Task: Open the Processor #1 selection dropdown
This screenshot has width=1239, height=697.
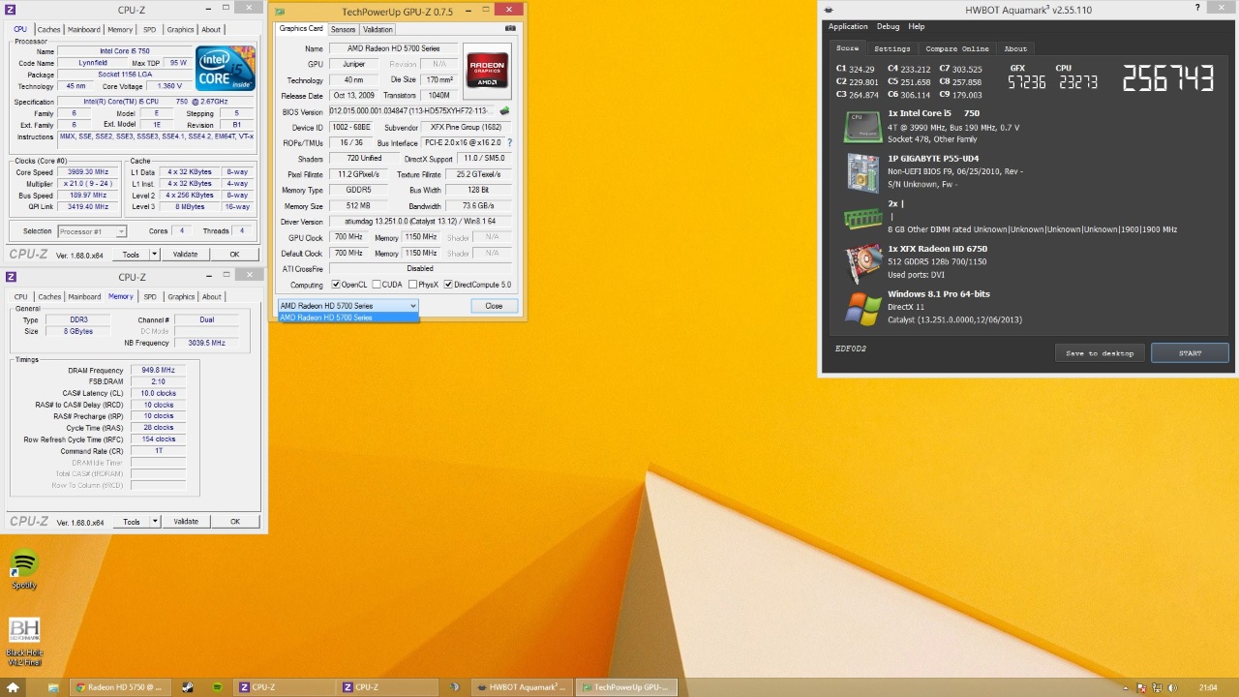Action: (x=92, y=231)
